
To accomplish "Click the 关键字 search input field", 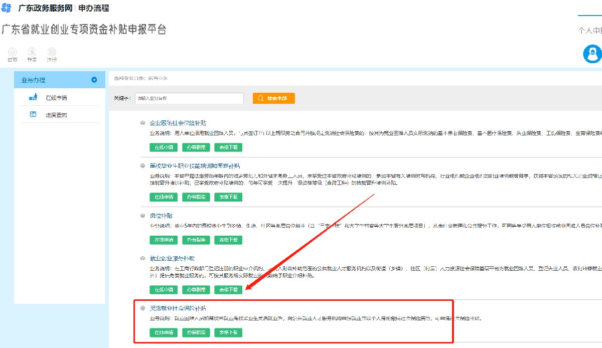I will click(x=189, y=98).
